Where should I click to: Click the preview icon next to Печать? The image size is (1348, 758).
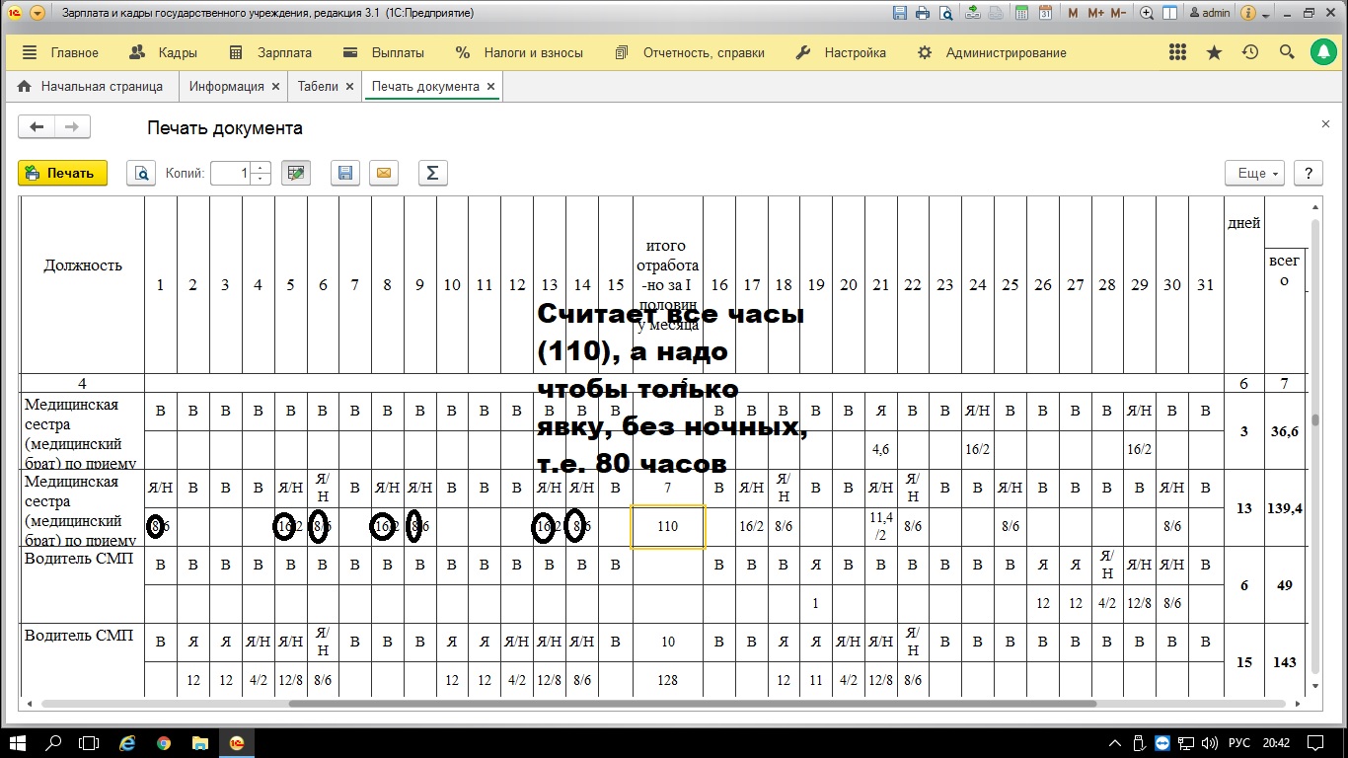(141, 173)
